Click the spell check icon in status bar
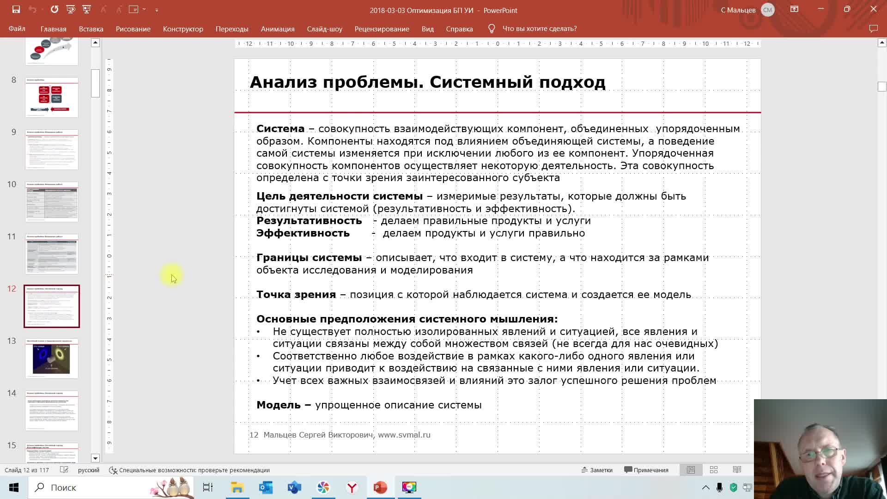Screen dimensions: 887x499 pyautogui.click(x=65, y=470)
